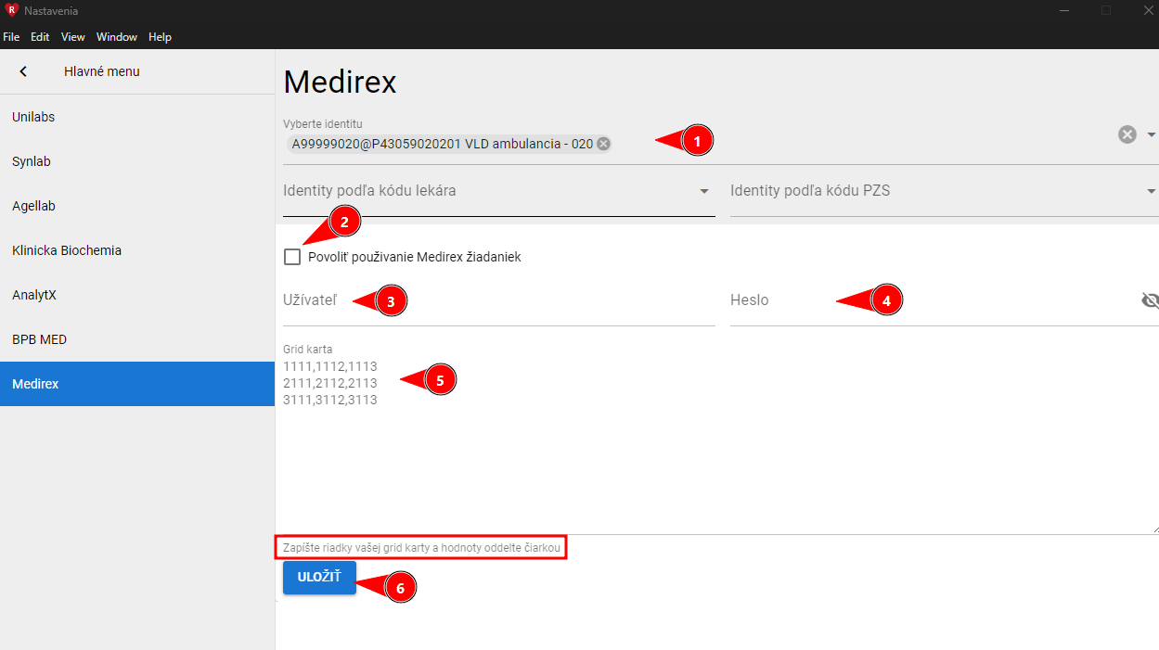Image resolution: width=1159 pixels, height=650 pixels.
Task: Open the Edit menu
Action: [x=40, y=37]
